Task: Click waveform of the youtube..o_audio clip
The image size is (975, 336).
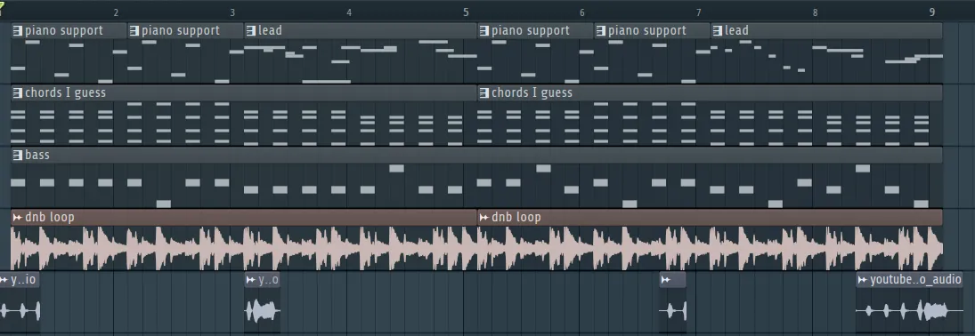Action: tap(910, 310)
